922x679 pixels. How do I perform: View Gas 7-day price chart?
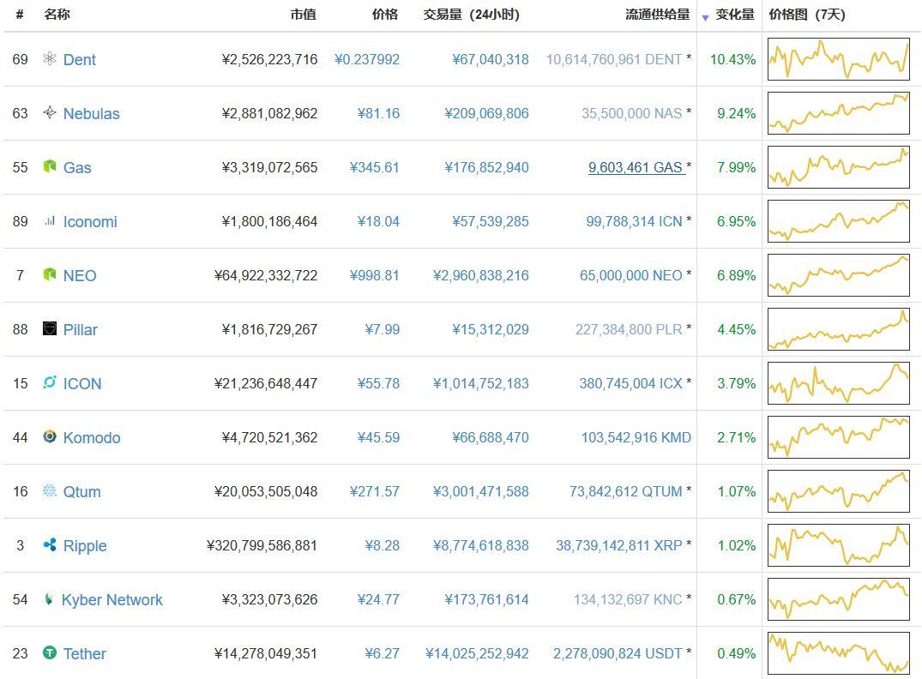pos(839,167)
